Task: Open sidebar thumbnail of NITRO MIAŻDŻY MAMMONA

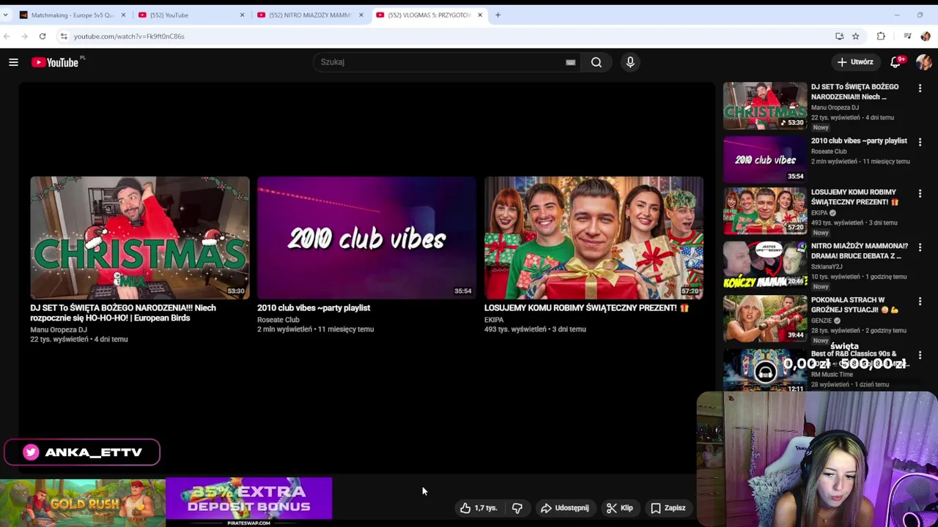Action: (x=765, y=264)
